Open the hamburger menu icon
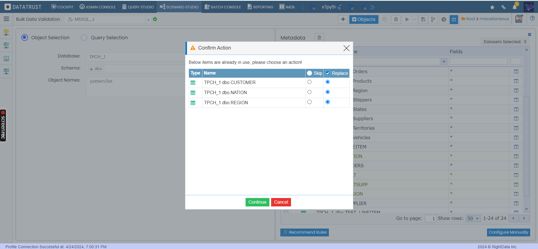 tap(6, 19)
